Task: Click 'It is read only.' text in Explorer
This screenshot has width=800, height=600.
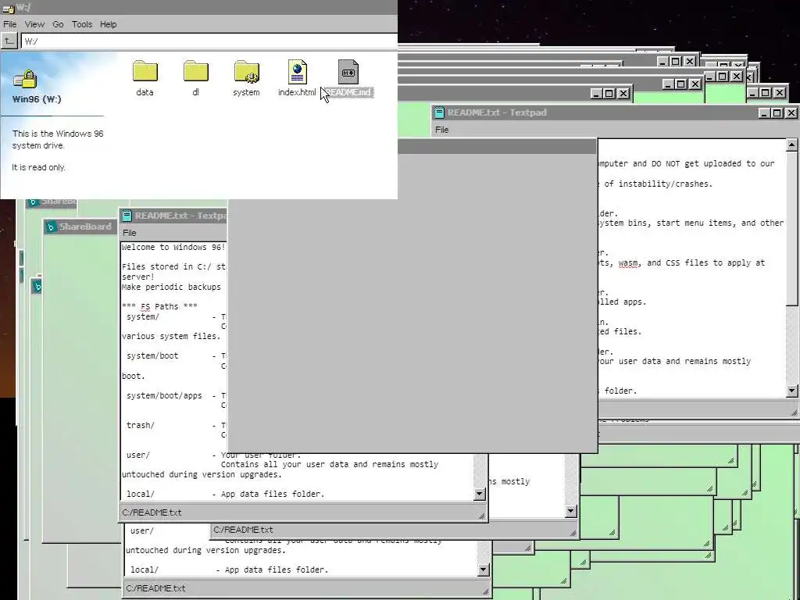Action: tap(39, 168)
